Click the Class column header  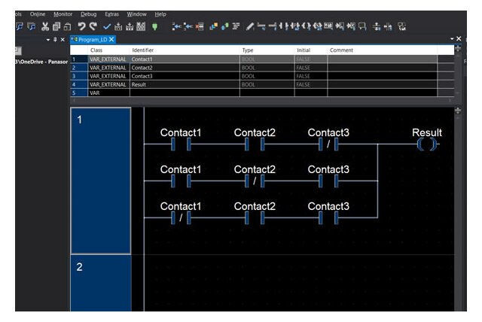point(108,50)
